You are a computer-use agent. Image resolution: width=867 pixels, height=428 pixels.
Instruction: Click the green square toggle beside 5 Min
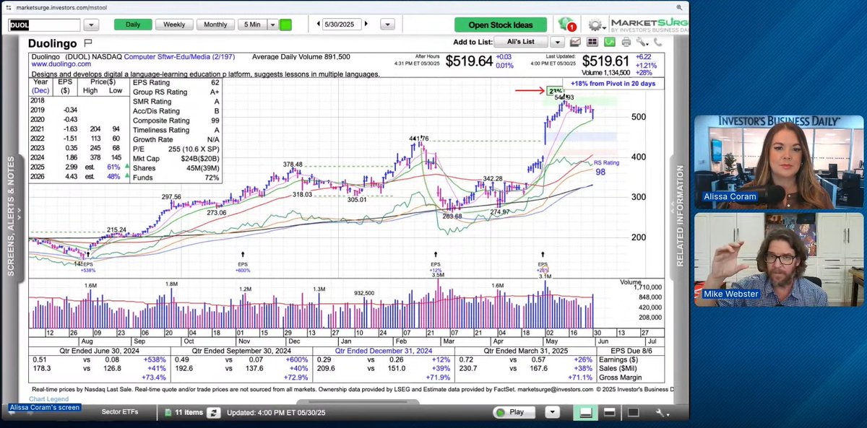285,25
